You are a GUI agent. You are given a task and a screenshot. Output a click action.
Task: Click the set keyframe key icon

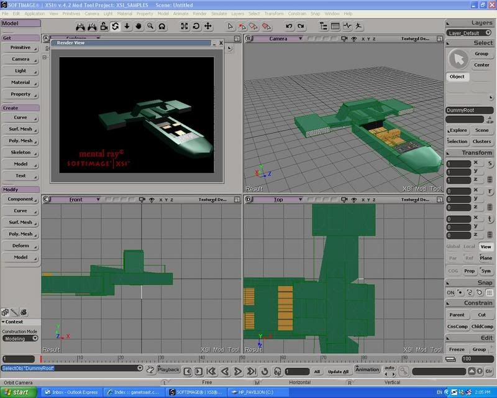(403, 371)
